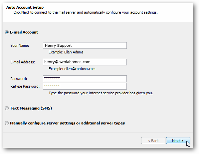
Task: Click the 'Example: ellen@contoso.com' hint text
Action: (x=72, y=69)
